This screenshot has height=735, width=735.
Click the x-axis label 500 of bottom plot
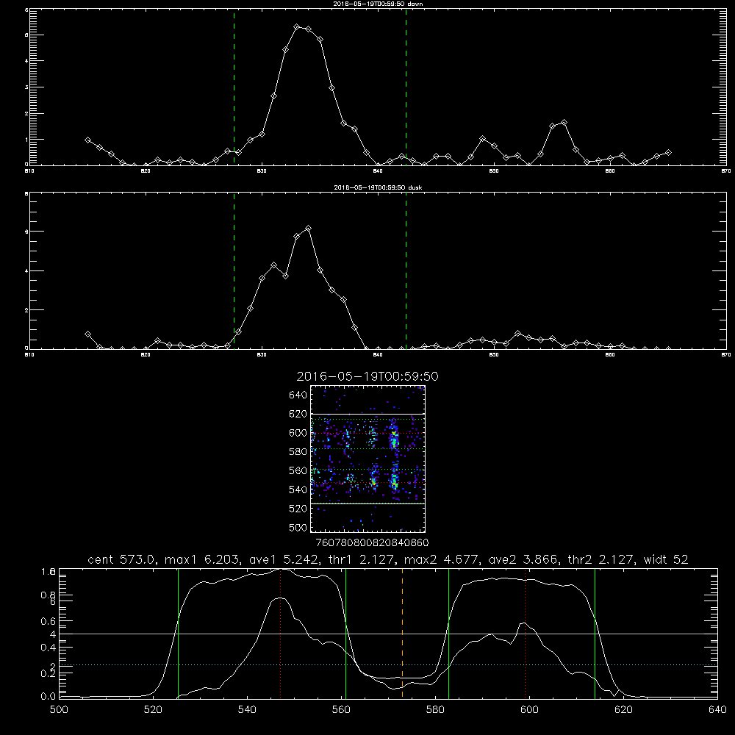pyautogui.click(x=59, y=710)
